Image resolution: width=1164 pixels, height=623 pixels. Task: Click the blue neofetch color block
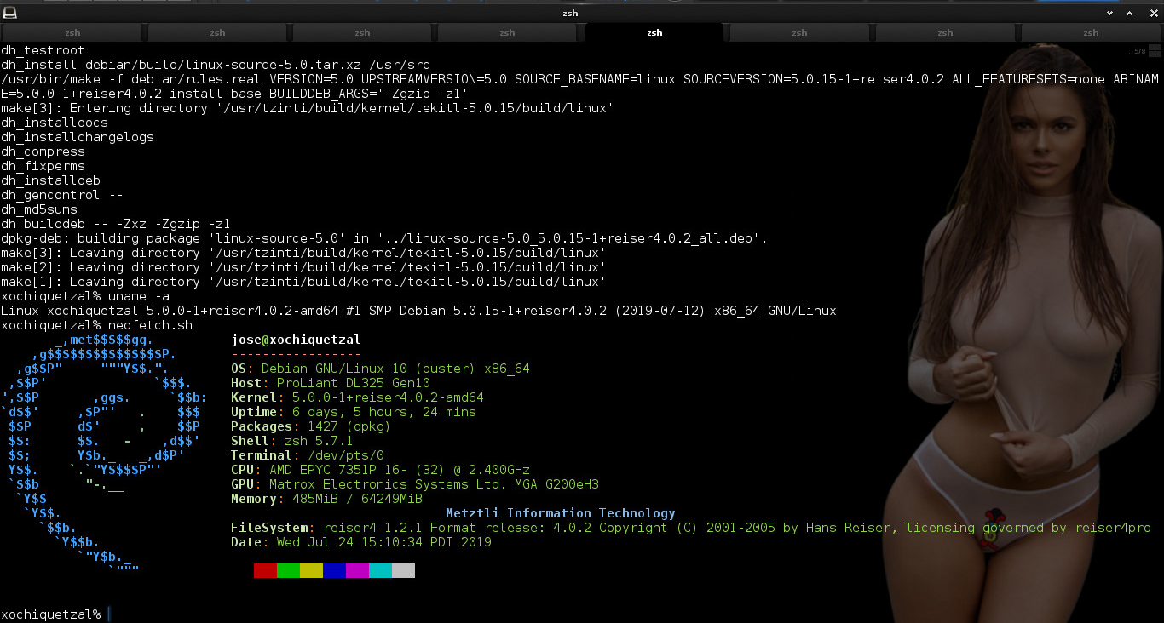(x=334, y=570)
